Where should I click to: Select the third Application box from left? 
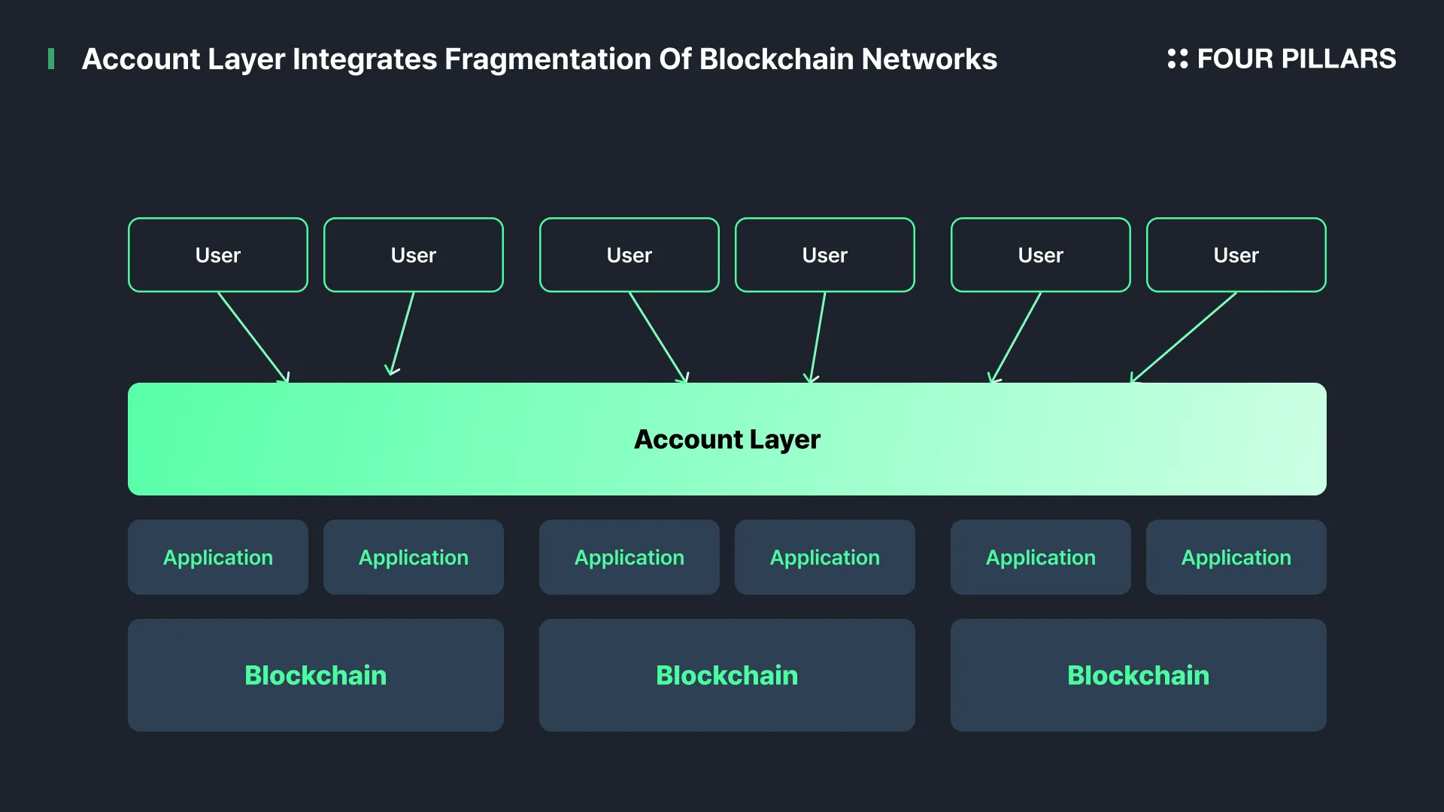(x=629, y=557)
